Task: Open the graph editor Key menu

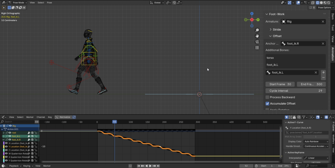Action: [50, 117]
